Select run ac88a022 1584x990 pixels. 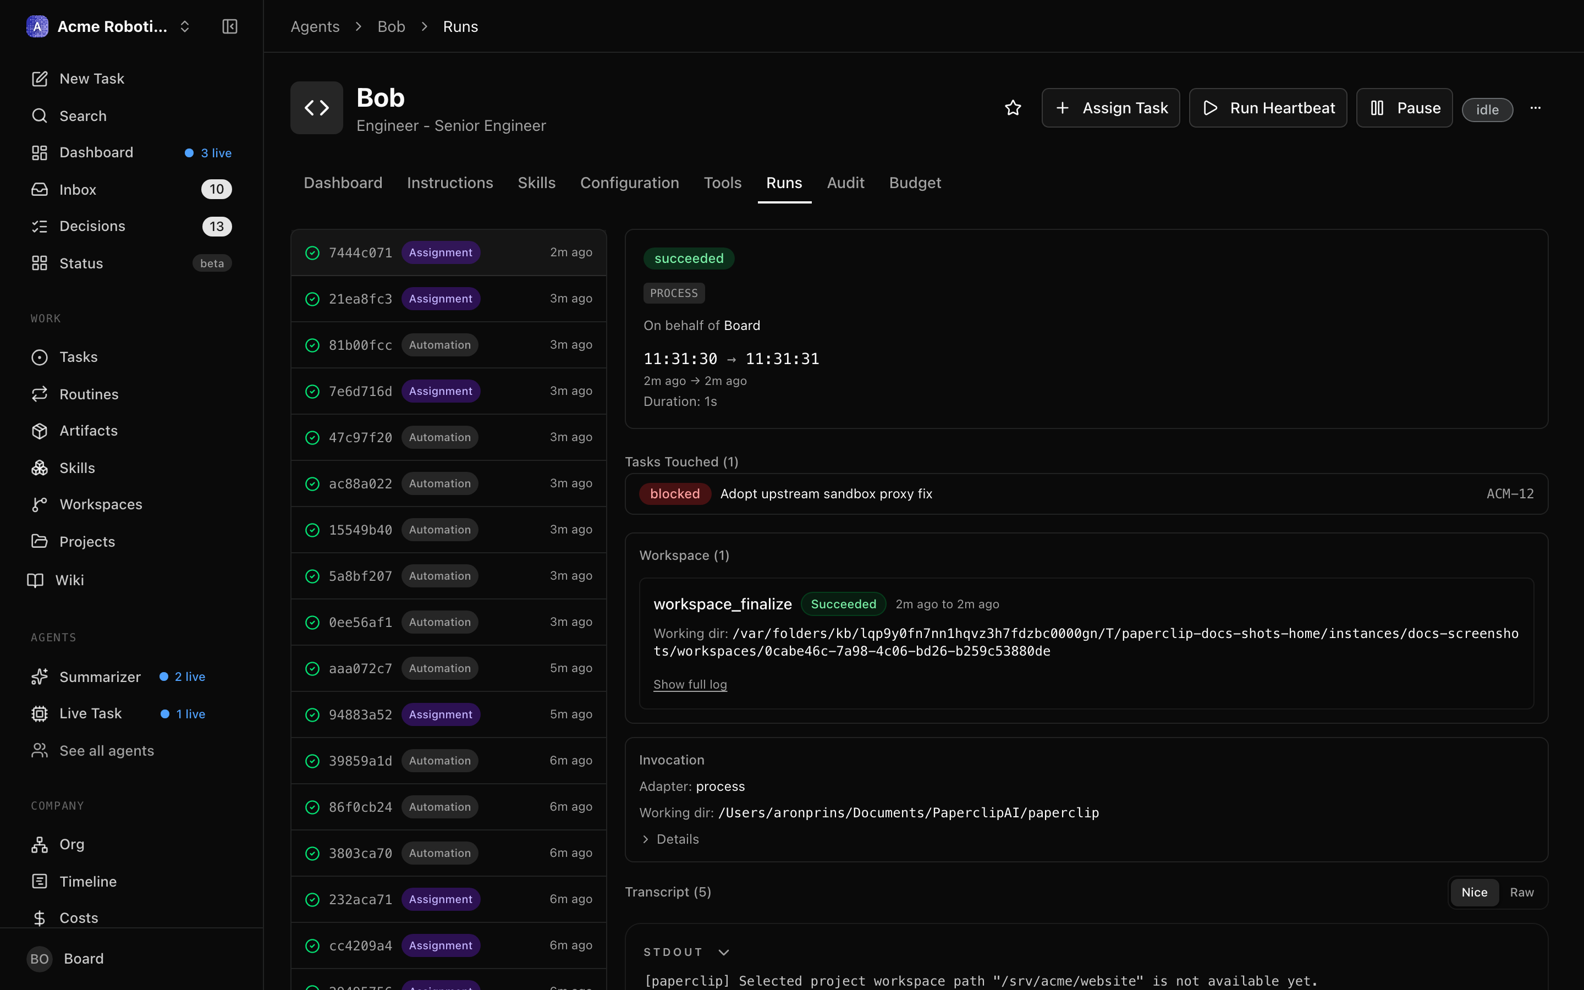coord(449,483)
